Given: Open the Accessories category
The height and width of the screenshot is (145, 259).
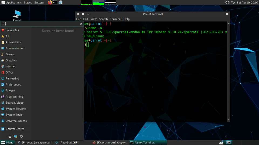Looking at the screenshot, I should coord(16,42).
